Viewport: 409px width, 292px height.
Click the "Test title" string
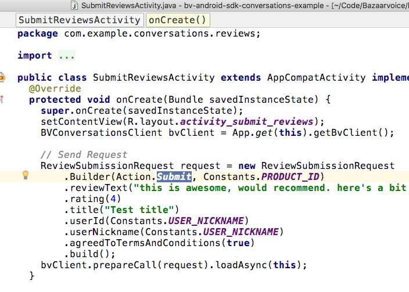[x=139, y=210]
